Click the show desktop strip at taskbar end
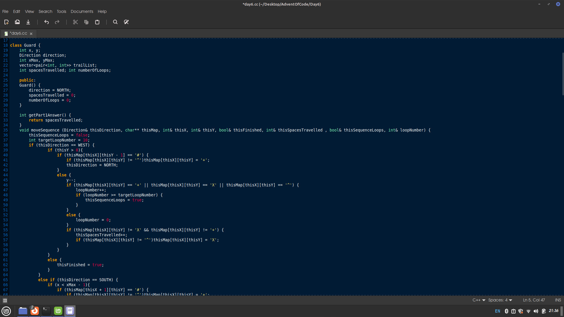 [x=562, y=311]
